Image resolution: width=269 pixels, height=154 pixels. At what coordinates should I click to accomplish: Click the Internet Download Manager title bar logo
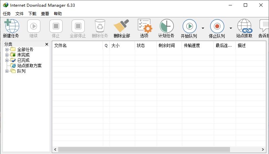pyautogui.click(x=6, y=5)
